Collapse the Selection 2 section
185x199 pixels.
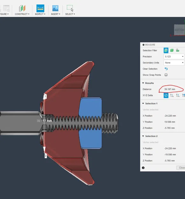143,136
